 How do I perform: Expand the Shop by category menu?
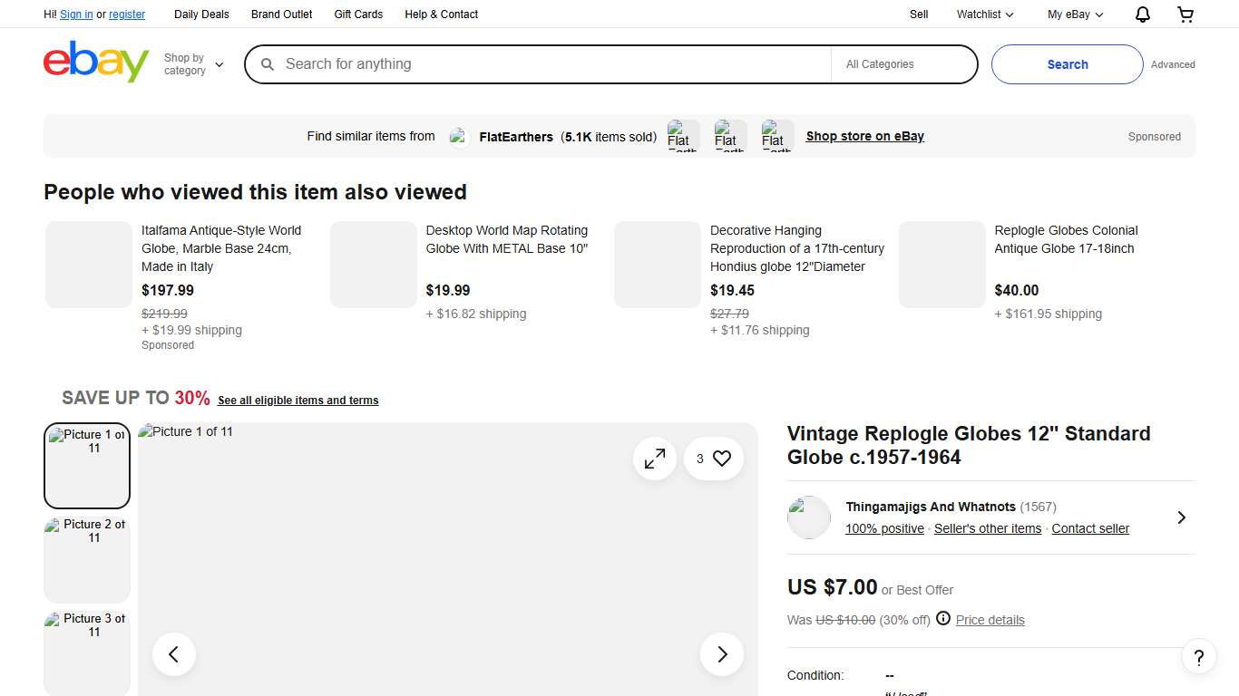[193, 64]
